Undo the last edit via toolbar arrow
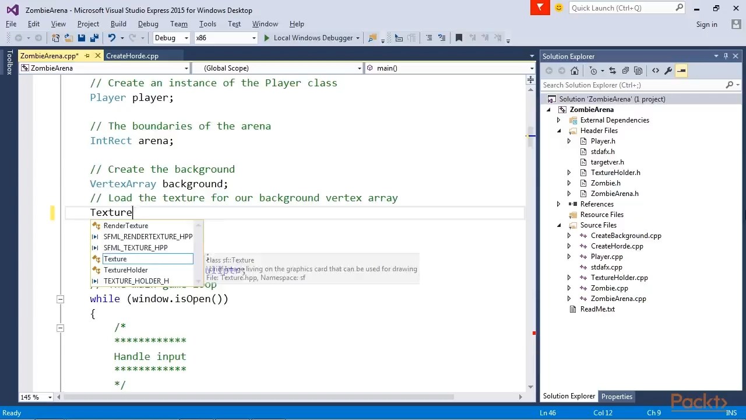This screenshot has height=420, width=746. (x=111, y=38)
